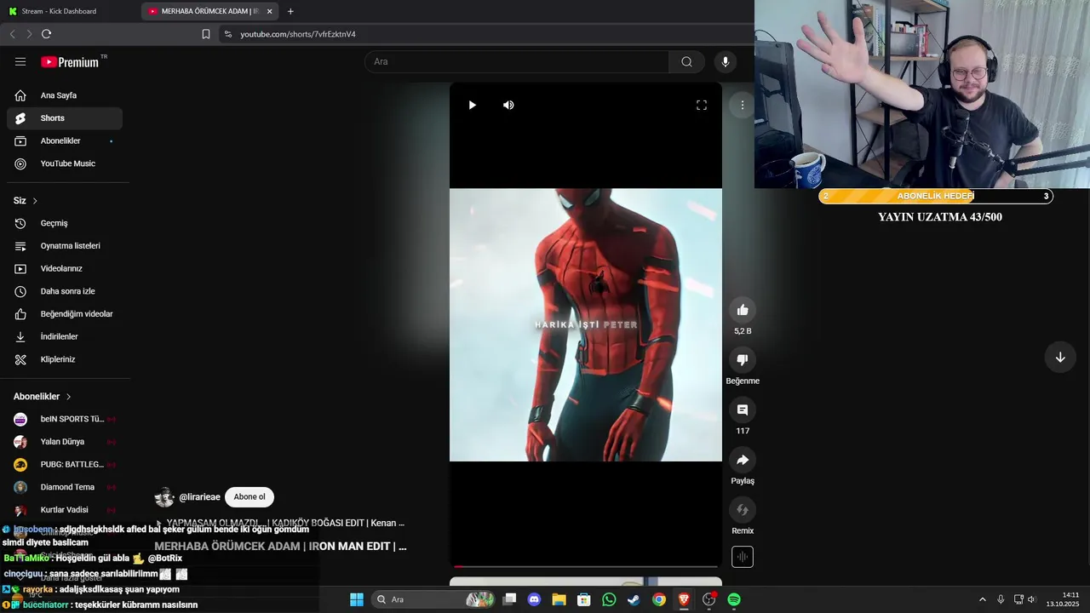Click the taskbar Ara search box
This screenshot has height=613, width=1090.
click(434, 599)
